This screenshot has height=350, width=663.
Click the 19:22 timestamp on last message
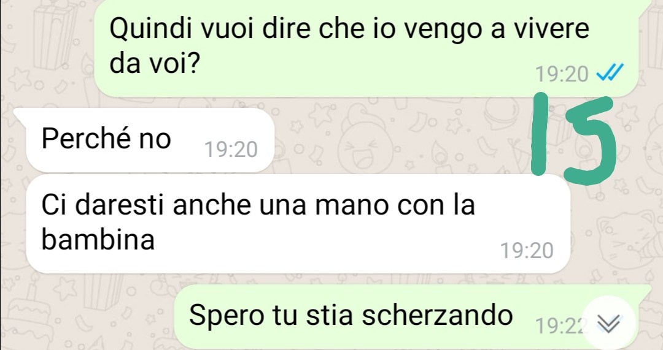(562, 325)
